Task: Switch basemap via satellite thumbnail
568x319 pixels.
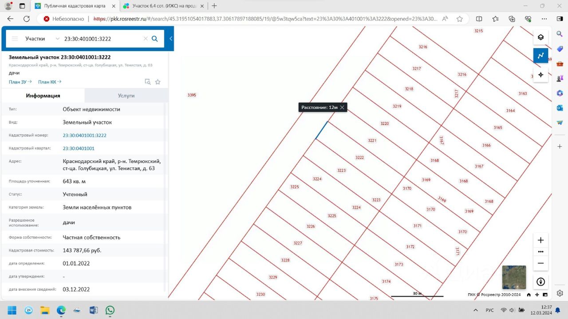Action: pos(514,277)
